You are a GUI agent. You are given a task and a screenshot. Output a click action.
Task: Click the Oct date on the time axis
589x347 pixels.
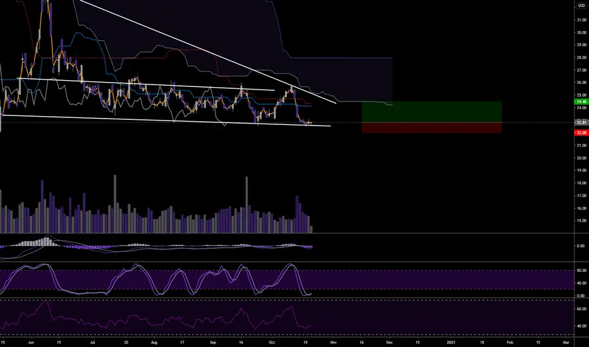[272, 343]
